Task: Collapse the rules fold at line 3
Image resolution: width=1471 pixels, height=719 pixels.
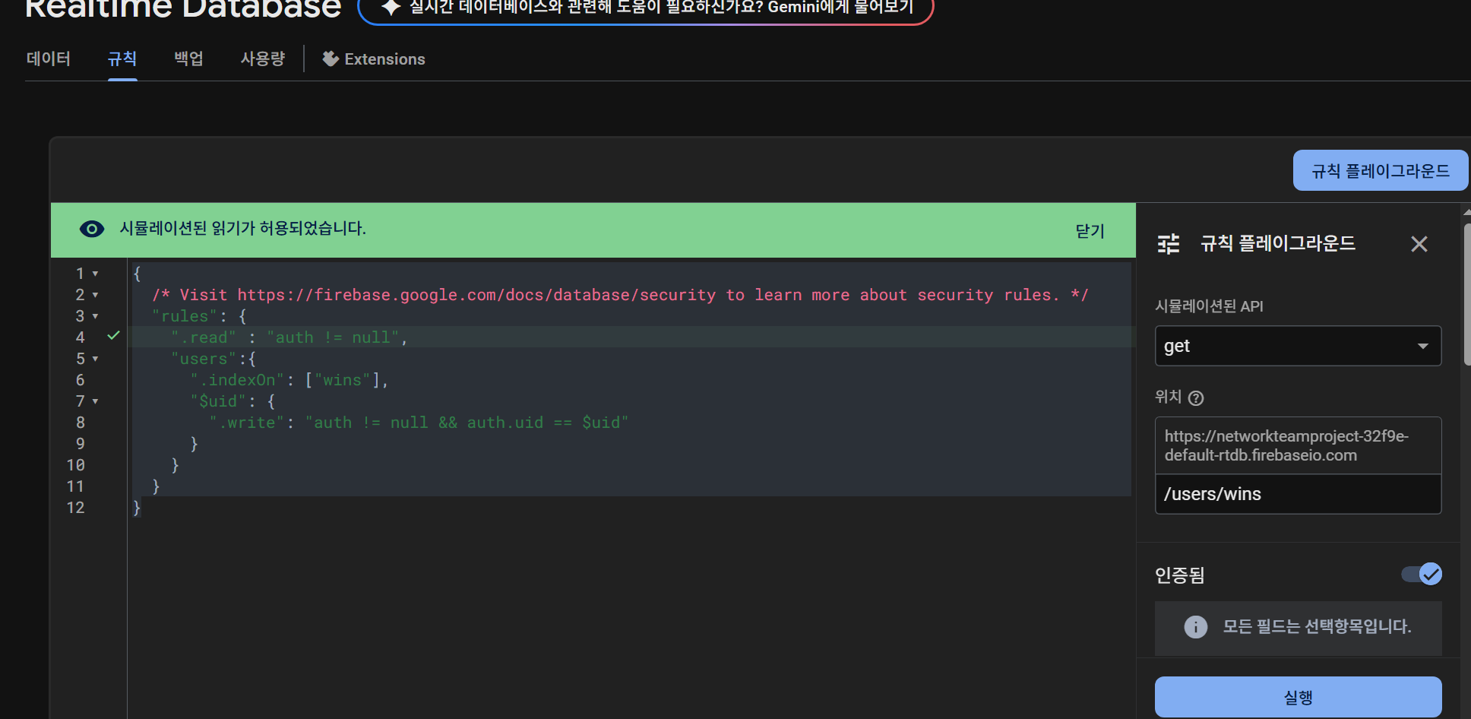Action: tap(95, 316)
